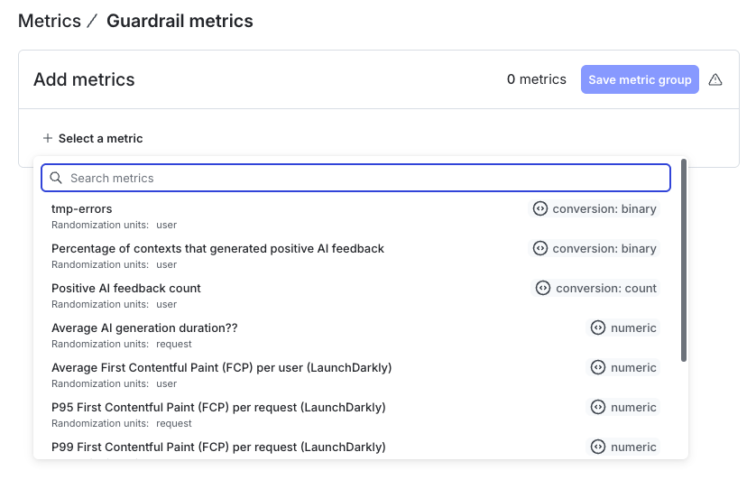Select the tmp-errors metric
Viewport: 756px width, 489px height.
pos(82,209)
